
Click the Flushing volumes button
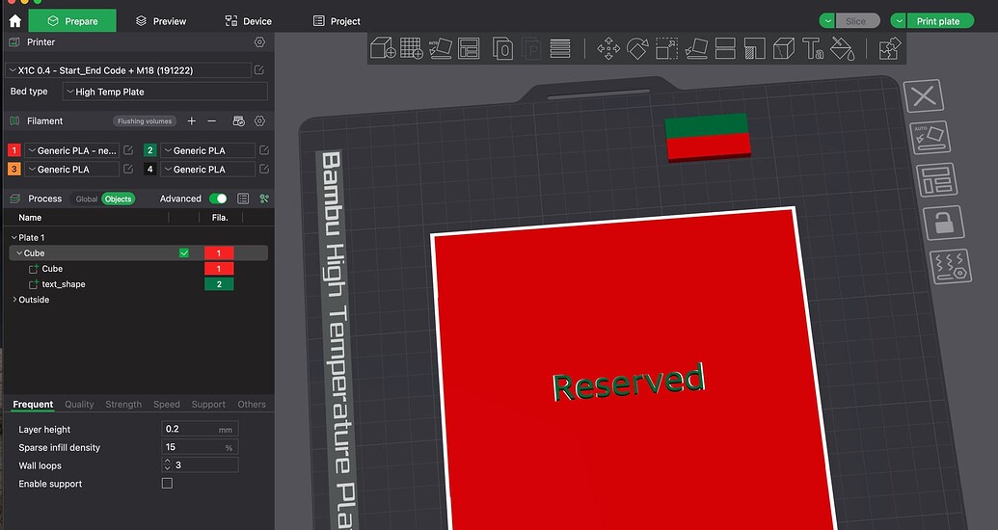[x=145, y=120]
